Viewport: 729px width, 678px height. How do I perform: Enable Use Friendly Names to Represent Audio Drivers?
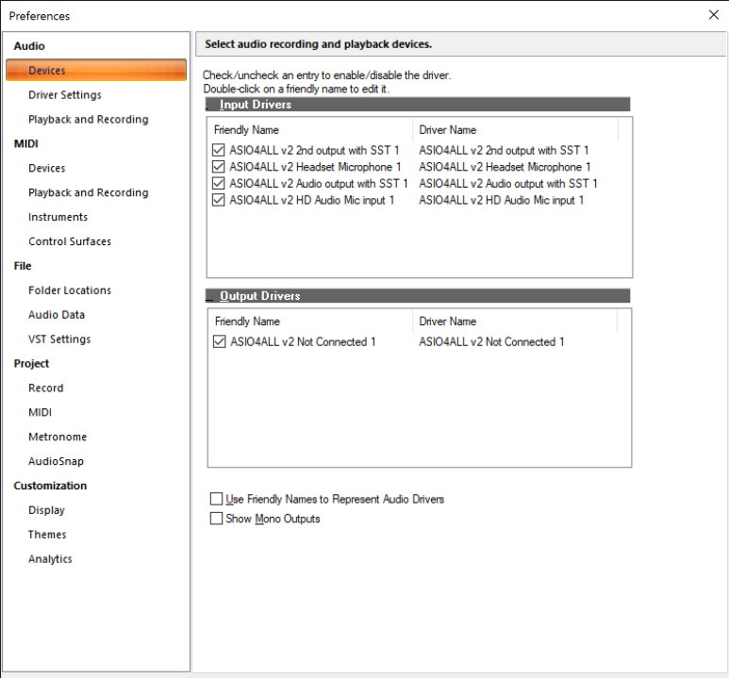pos(216,499)
